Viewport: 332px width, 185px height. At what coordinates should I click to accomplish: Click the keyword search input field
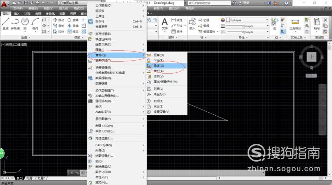coord(209,3)
